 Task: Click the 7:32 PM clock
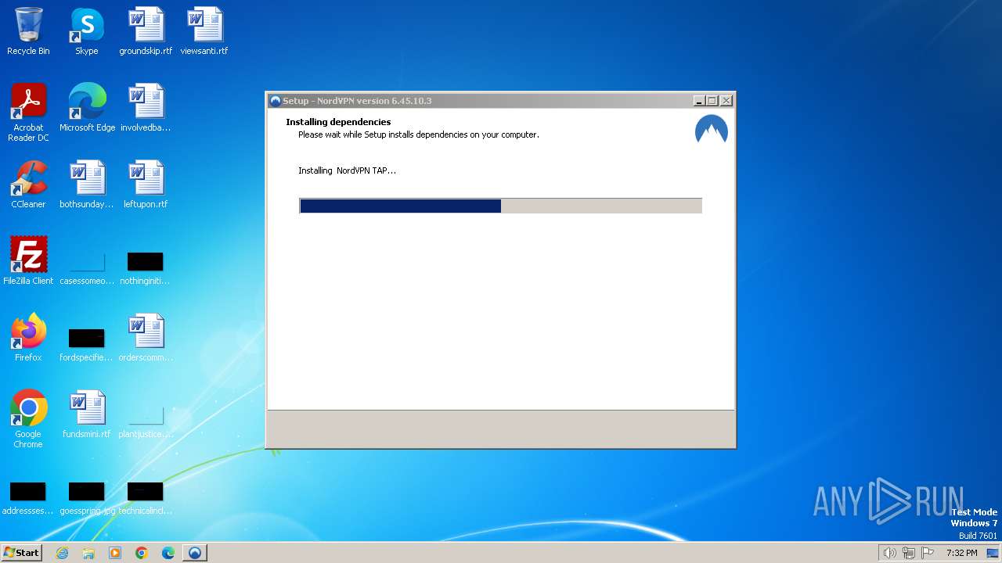pyautogui.click(x=961, y=553)
